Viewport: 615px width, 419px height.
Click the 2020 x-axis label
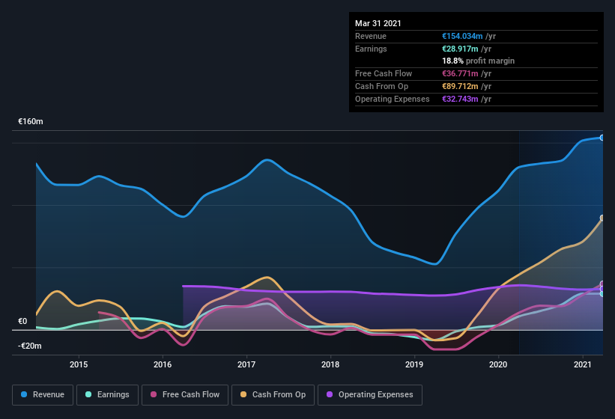click(498, 364)
